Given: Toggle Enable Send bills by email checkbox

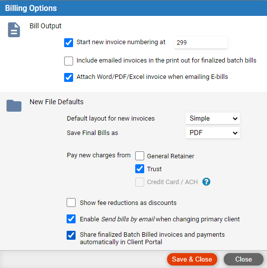Looking at the screenshot, I should (71, 219).
